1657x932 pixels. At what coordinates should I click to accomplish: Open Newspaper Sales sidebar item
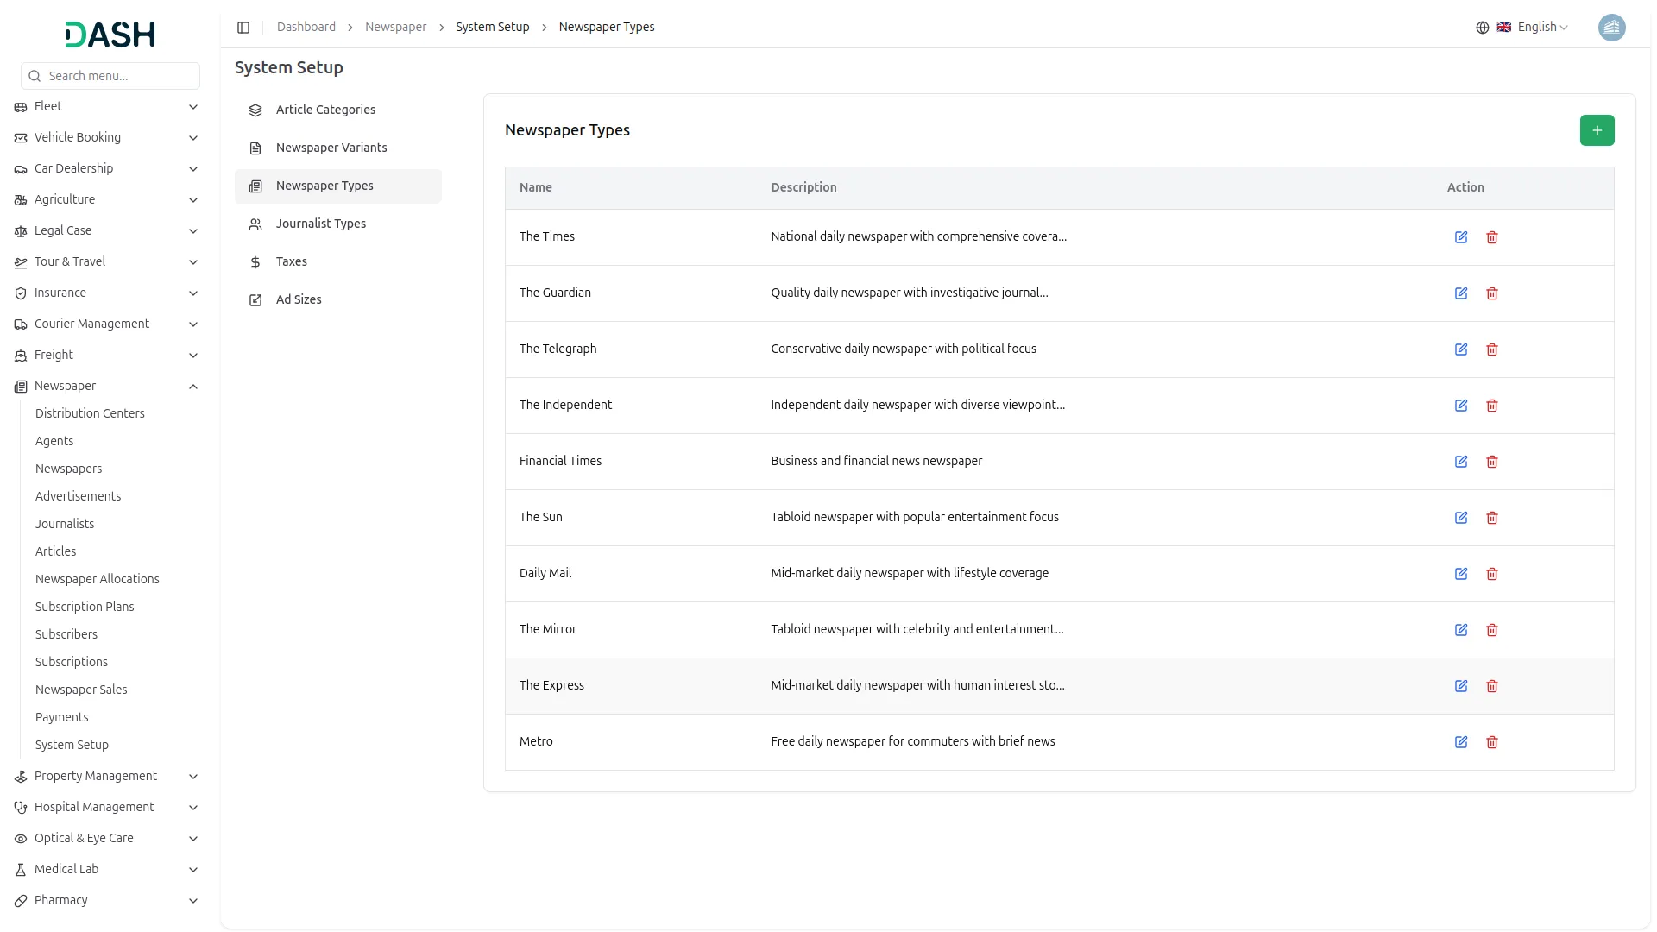click(81, 690)
